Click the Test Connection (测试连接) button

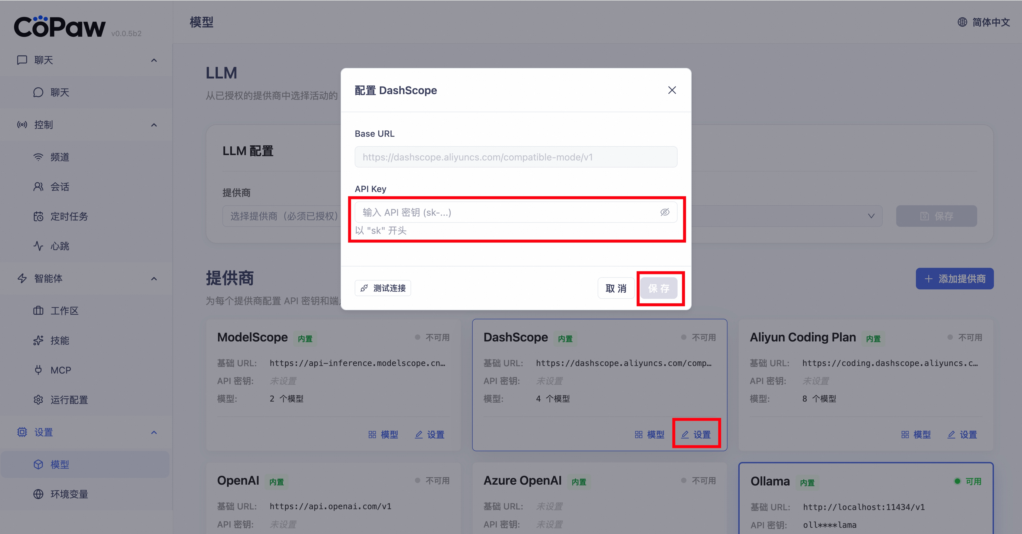pyautogui.click(x=383, y=288)
